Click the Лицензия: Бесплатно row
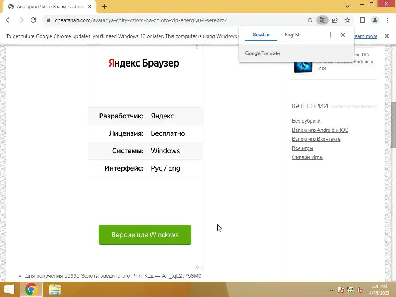 click(x=145, y=133)
